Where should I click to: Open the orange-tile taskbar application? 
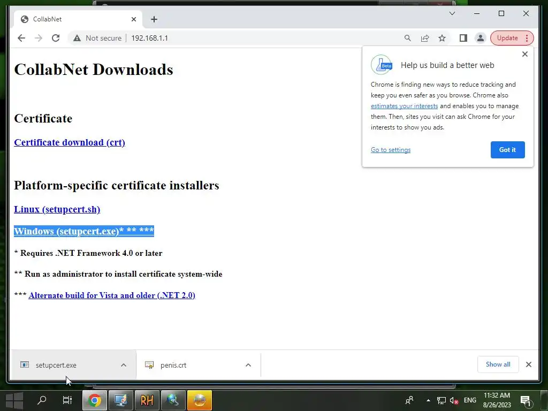coord(200,400)
